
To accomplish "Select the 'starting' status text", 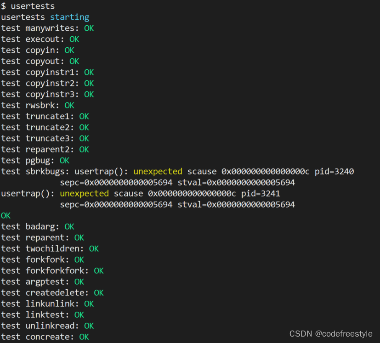I will 69,17.
